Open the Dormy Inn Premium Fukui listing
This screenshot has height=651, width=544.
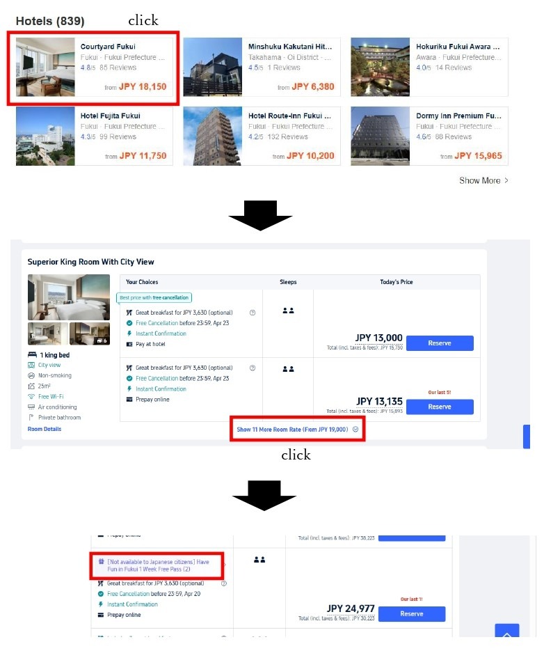pyautogui.click(x=429, y=136)
